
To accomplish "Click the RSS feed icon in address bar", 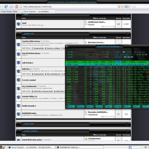I will 119,7.
